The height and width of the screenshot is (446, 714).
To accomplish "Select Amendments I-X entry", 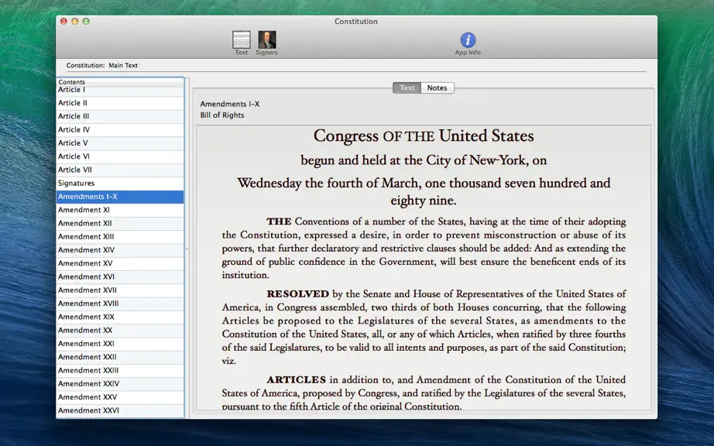I will point(120,197).
